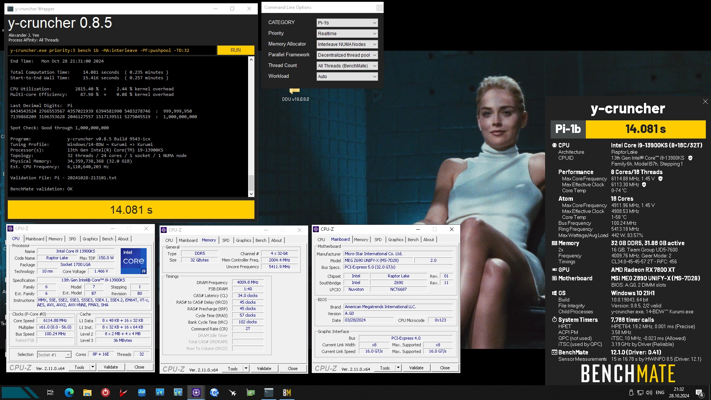The height and width of the screenshot is (400, 711).
Task: Open the SPD tab in middle CPU-Z window
Action: pos(226,240)
